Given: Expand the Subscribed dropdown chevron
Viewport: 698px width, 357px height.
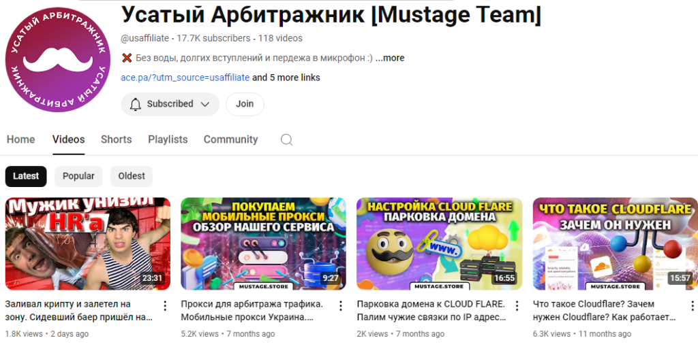Looking at the screenshot, I should pyautogui.click(x=204, y=104).
